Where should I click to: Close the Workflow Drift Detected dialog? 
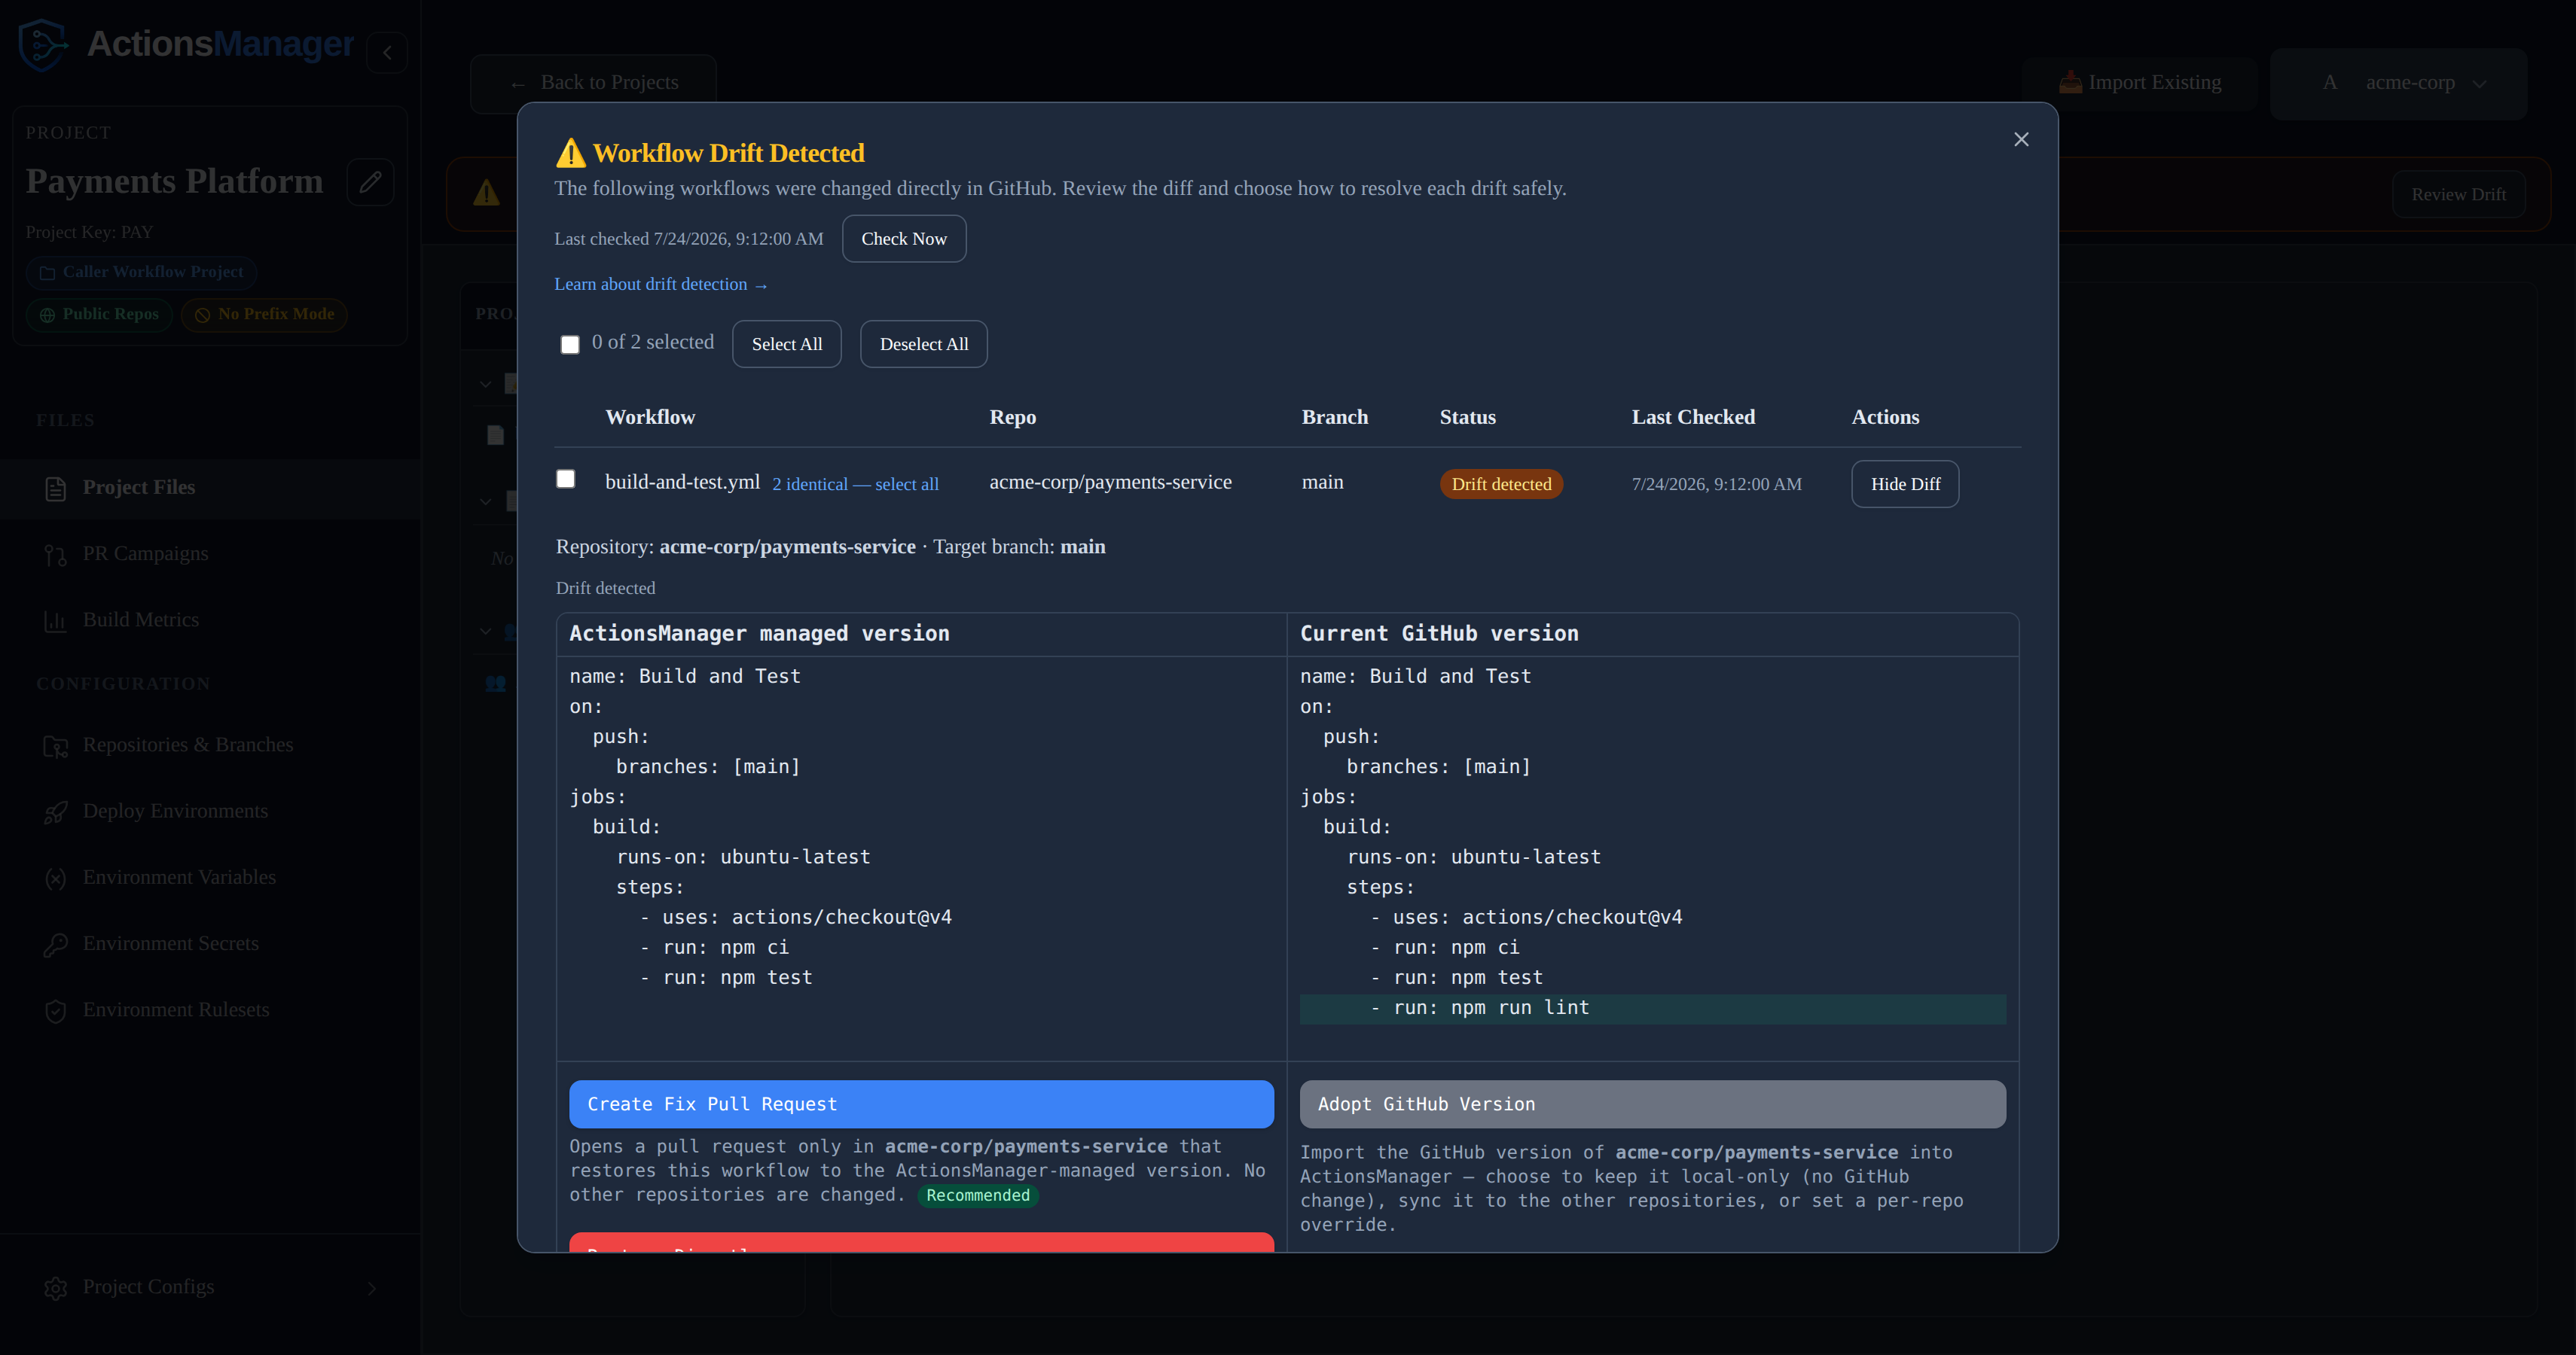point(2021,140)
